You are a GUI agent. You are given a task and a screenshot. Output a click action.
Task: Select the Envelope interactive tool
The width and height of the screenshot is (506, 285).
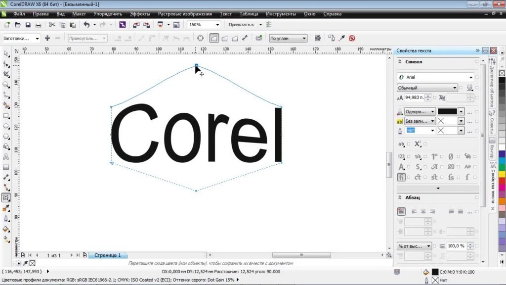(x=6, y=198)
